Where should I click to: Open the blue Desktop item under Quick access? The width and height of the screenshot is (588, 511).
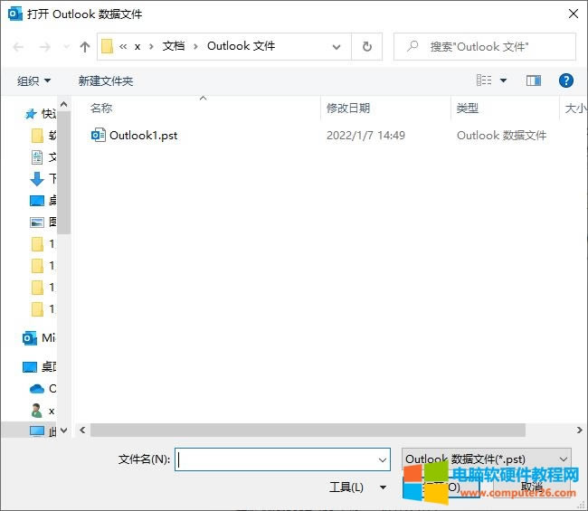(37, 201)
